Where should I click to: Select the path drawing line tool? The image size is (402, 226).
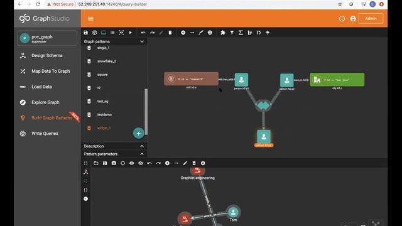(201, 33)
